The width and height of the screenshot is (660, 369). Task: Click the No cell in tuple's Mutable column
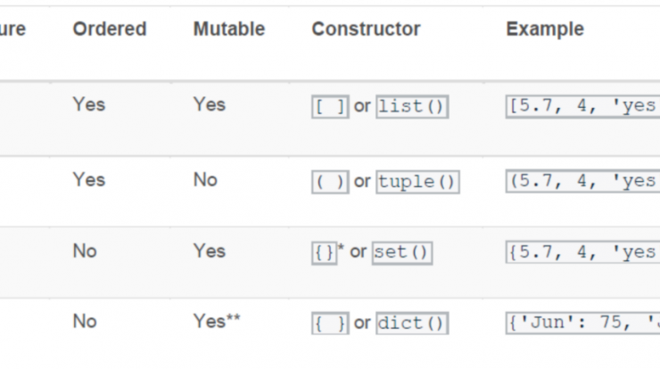(205, 180)
